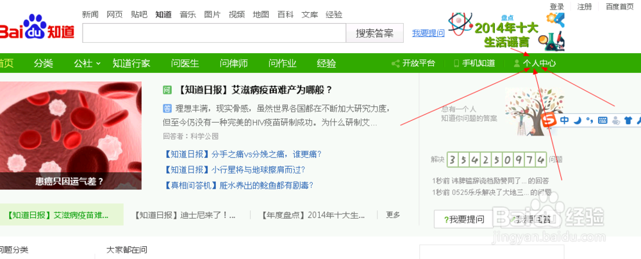Click the Baidu Zhidao logo

[37, 27]
